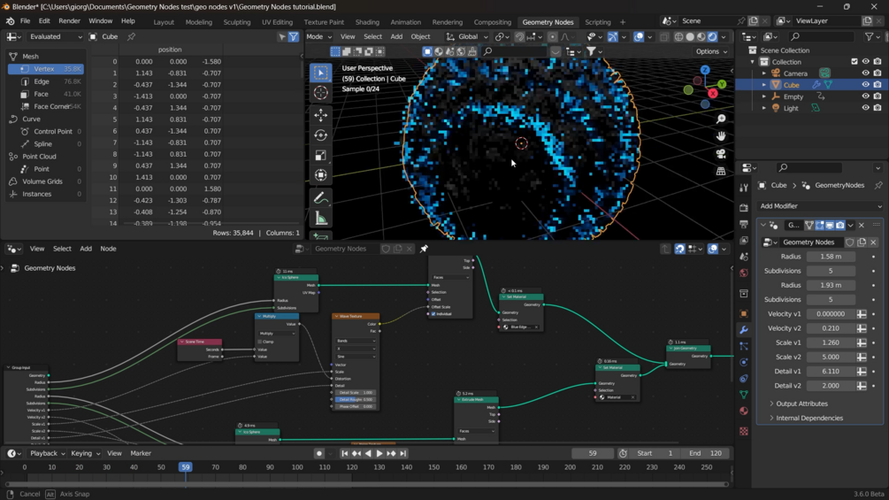Toggle Collection exclude checkbox in outliner
The height and width of the screenshot is (500, 889).
[855, 61]
